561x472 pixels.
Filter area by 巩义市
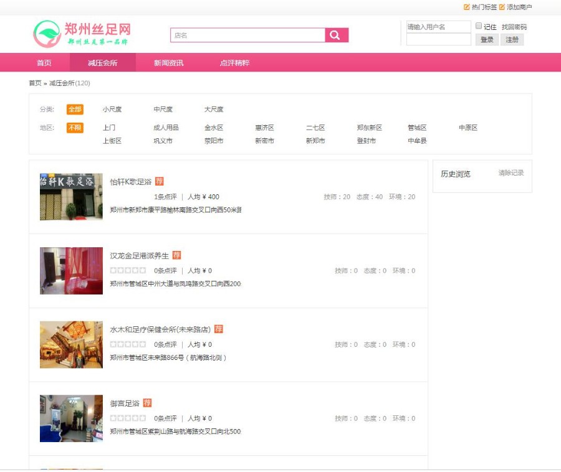tap(163, 141)
